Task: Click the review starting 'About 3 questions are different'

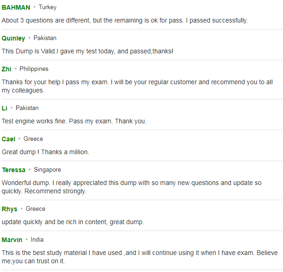Action: pyautogui.click(x=125, y=20)
